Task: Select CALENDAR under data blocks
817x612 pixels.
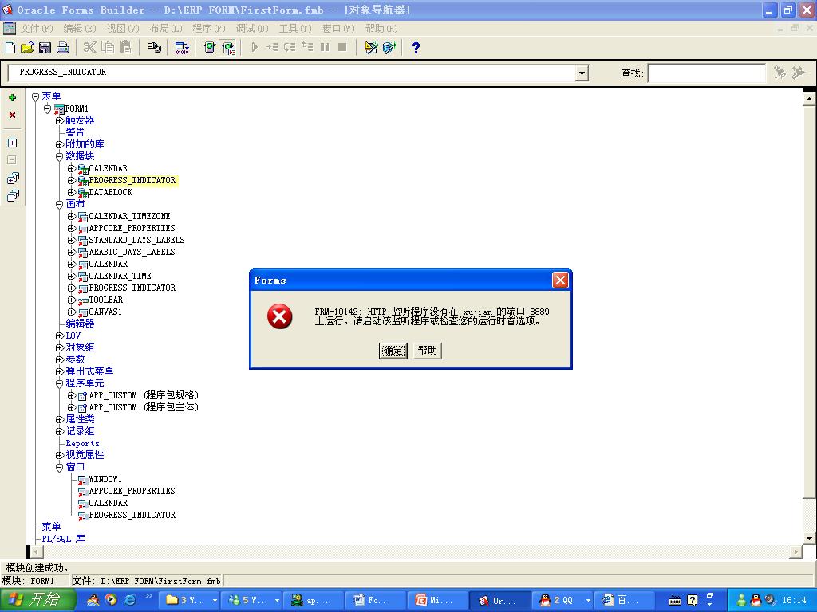Action: pos(108,168)
